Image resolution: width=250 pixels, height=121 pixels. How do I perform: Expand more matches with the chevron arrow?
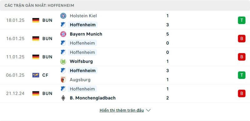(x=148, y=110)
